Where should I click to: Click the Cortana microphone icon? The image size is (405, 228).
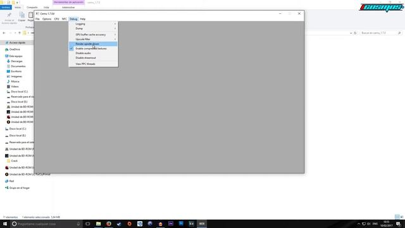coord(78,224)
